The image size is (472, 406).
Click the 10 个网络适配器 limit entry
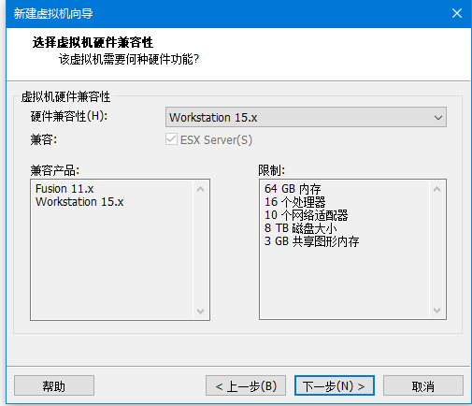click(x=306, y=215)
